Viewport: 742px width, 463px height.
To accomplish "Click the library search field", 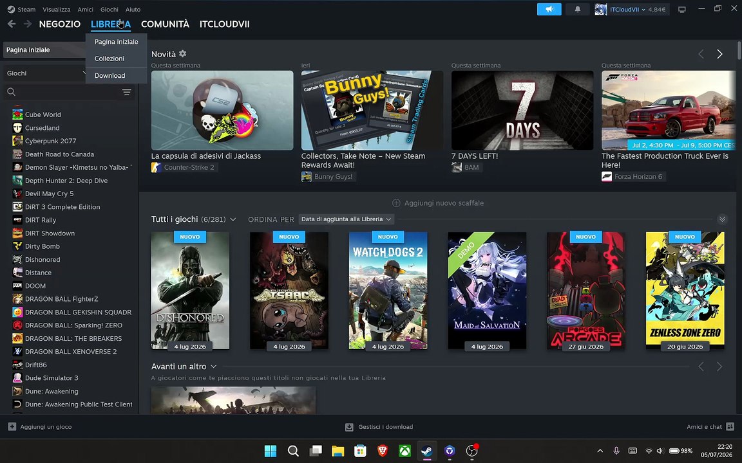I will point(69,92).
